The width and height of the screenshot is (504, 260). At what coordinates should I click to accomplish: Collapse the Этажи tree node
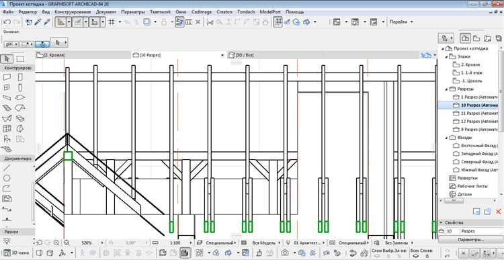click(446, 56)
